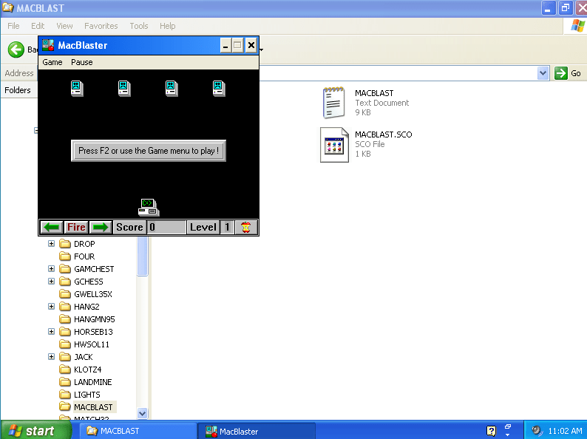Select the MACBLAST.SCO file icon

334,144
